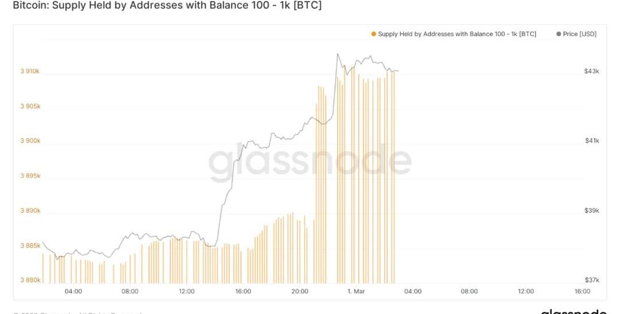Click the 3 890k left axis label

(x=30, y=211)
